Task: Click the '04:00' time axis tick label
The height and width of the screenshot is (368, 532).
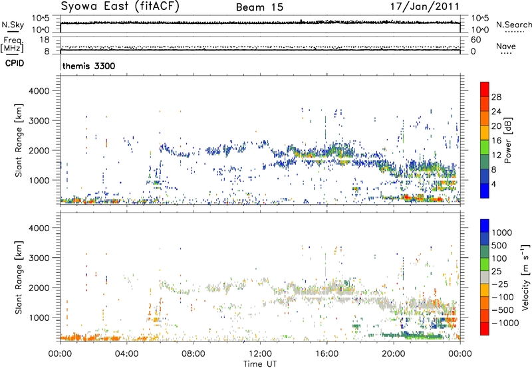Action: (x=126, y=354)
